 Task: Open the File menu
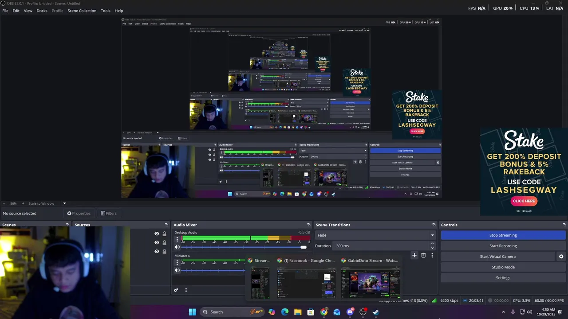click(5, 11)
